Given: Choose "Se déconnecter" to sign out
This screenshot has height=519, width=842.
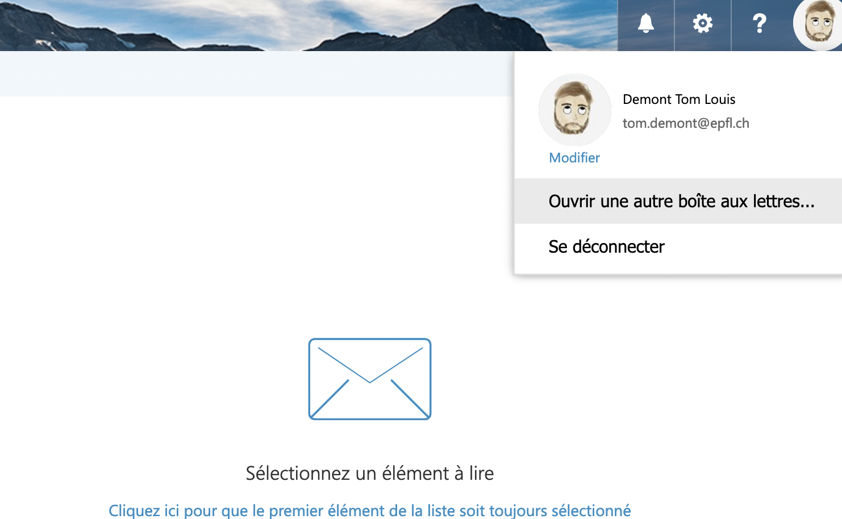Looking at the screenshot, I should pyautogui.click(x=606, y=247).
